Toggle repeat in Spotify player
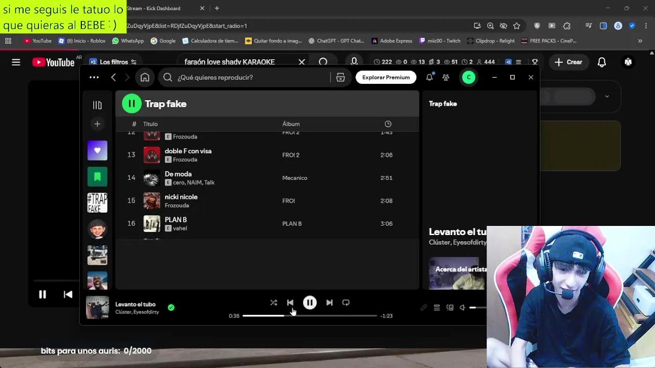The image size is (655, 368). 346,303
